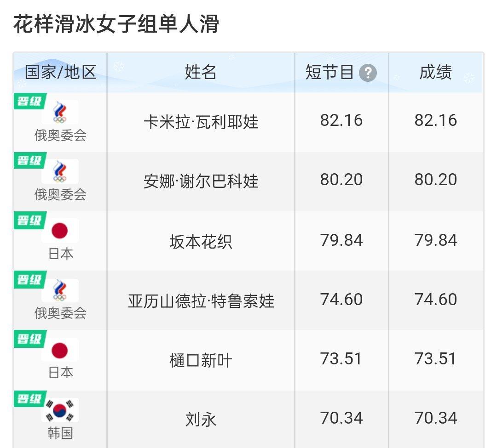This screenshot has height=448, width=497.
Task: Click the ROC flag beside 安娜·谢尔巴科娃
Action: 60,171
